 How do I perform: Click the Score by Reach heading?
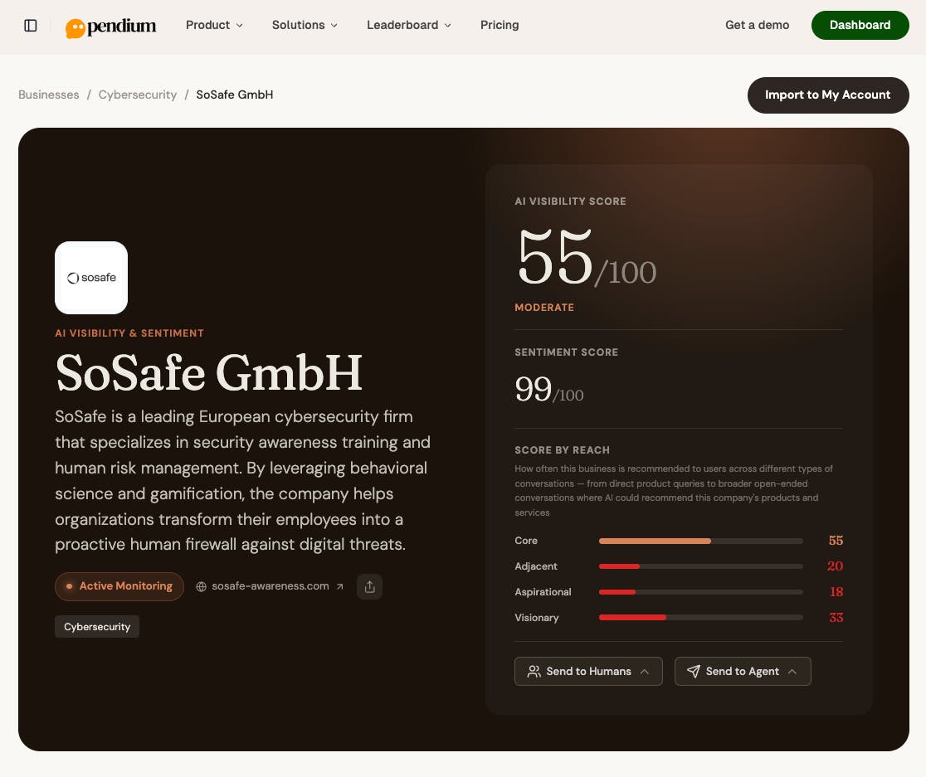click(563, 450)
